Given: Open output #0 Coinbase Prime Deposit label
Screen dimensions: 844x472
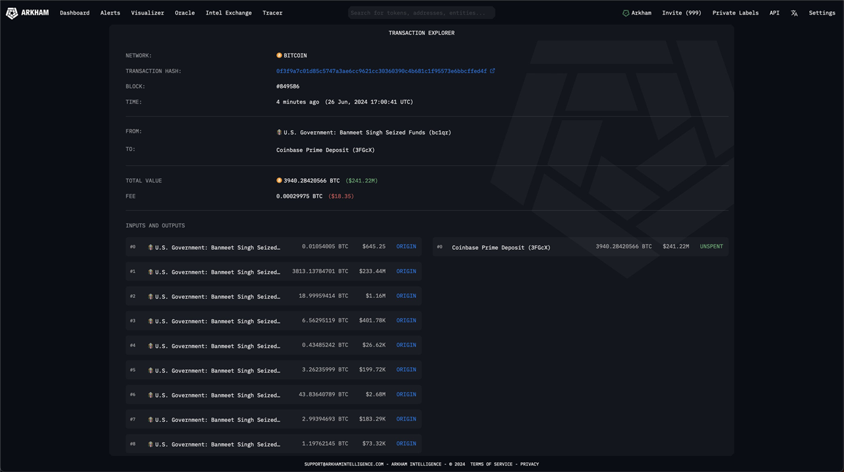Looking at the screenshot, I should click(x=501, y=248).
